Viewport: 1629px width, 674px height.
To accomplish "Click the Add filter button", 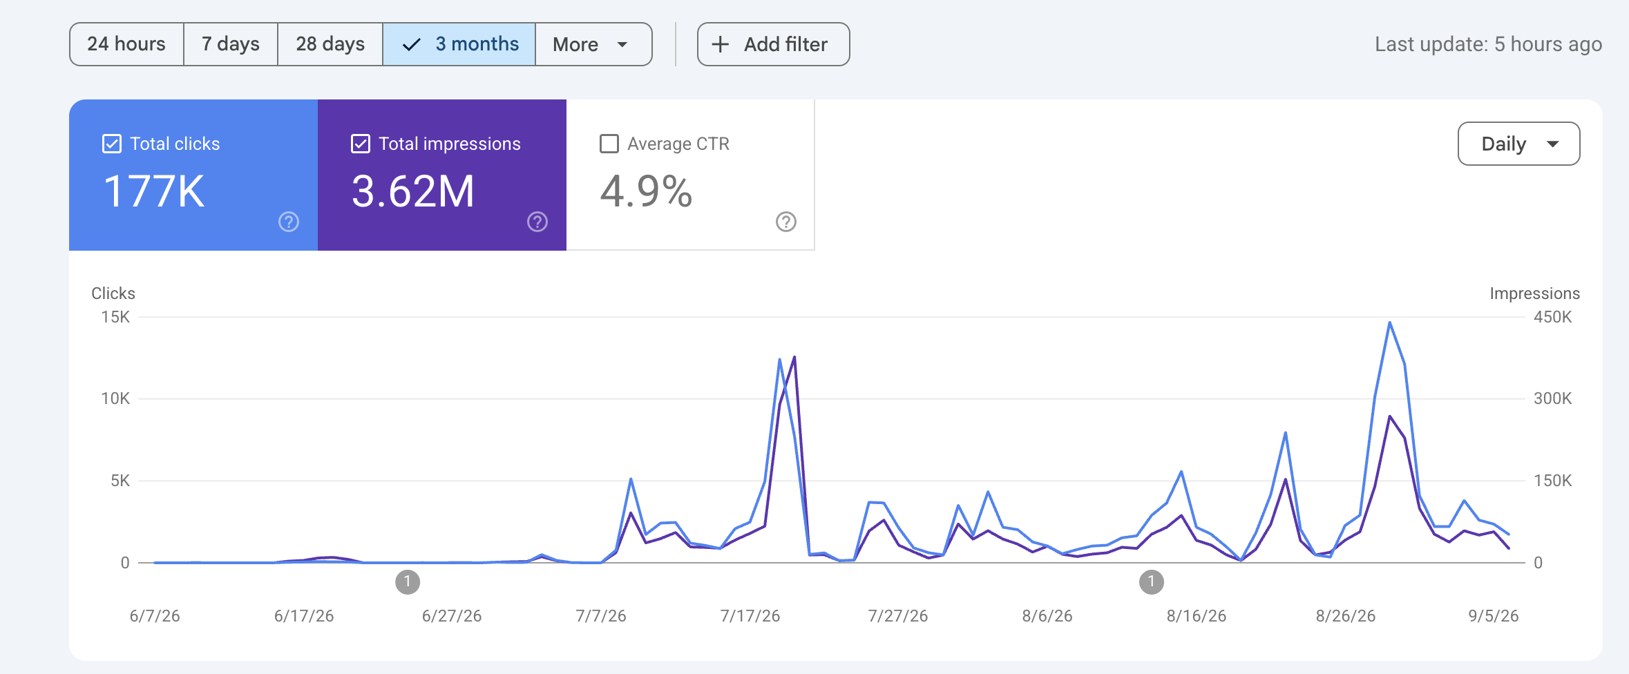I will click(x=773, y=44).
